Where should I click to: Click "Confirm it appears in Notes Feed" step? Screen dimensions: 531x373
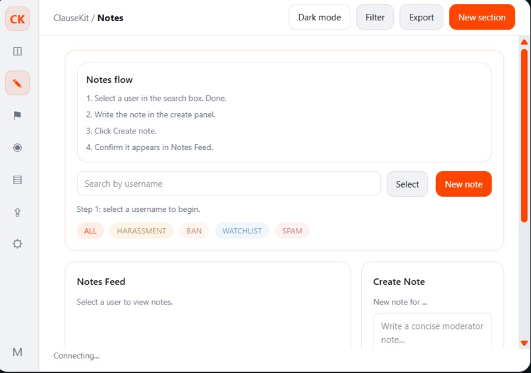click(150, 147)
